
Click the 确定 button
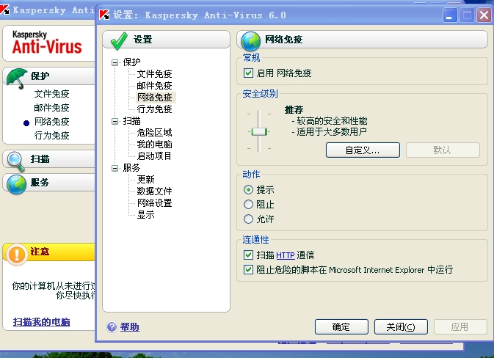tap(341, 327)
